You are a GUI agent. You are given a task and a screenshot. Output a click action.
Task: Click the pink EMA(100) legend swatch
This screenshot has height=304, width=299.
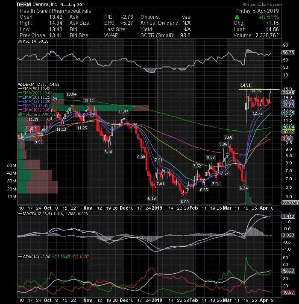20,110
